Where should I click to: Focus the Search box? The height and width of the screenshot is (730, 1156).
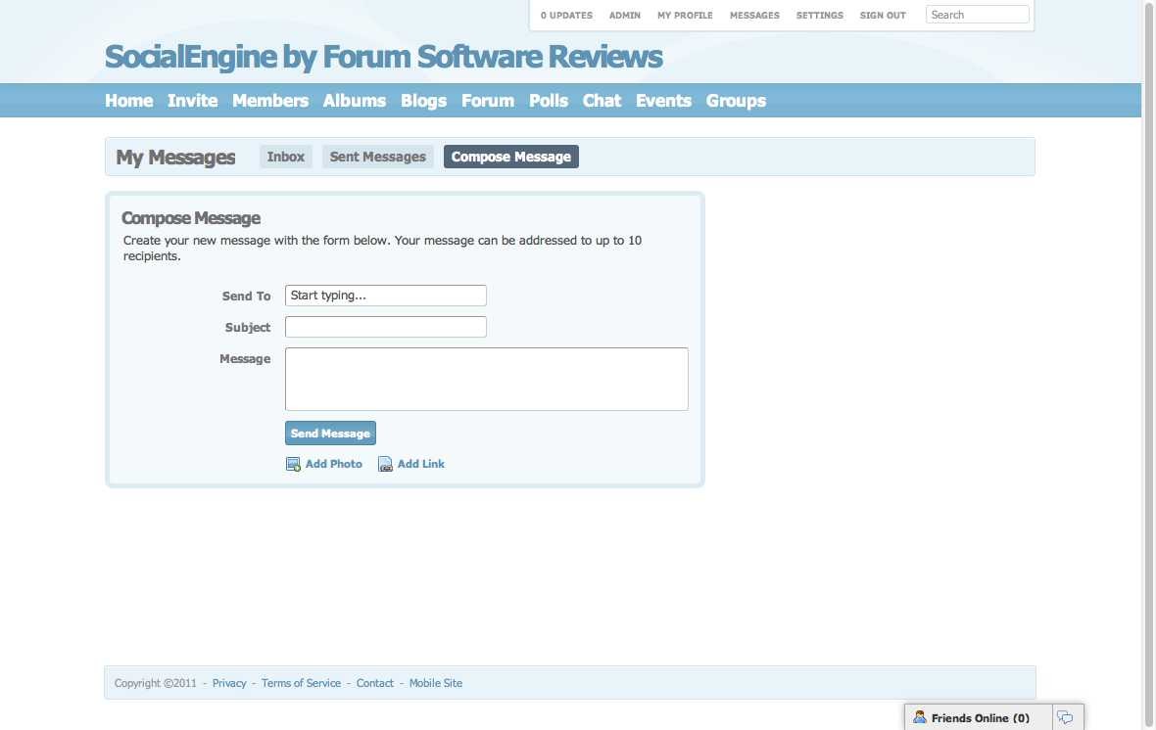click(977, 15)
